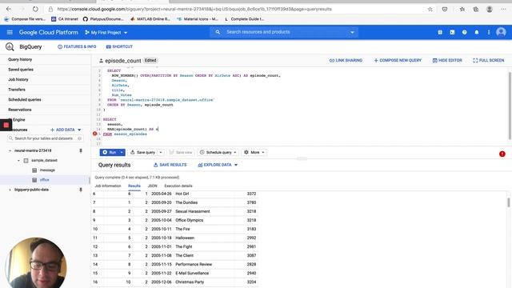Open browser collections icon
This screenshot has width=512, height=288.
[476, 9]
